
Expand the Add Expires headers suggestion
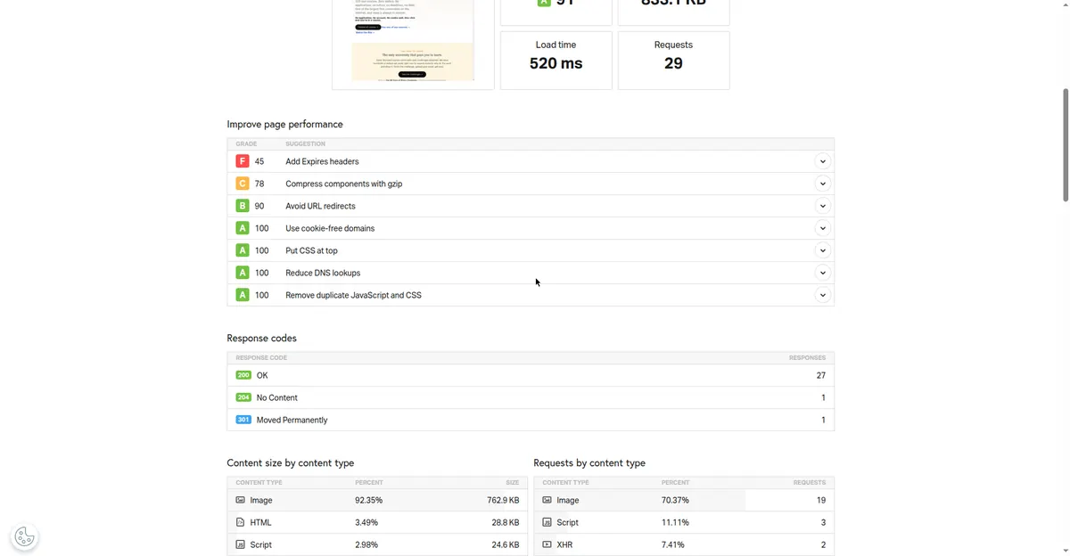click(822, 161)
